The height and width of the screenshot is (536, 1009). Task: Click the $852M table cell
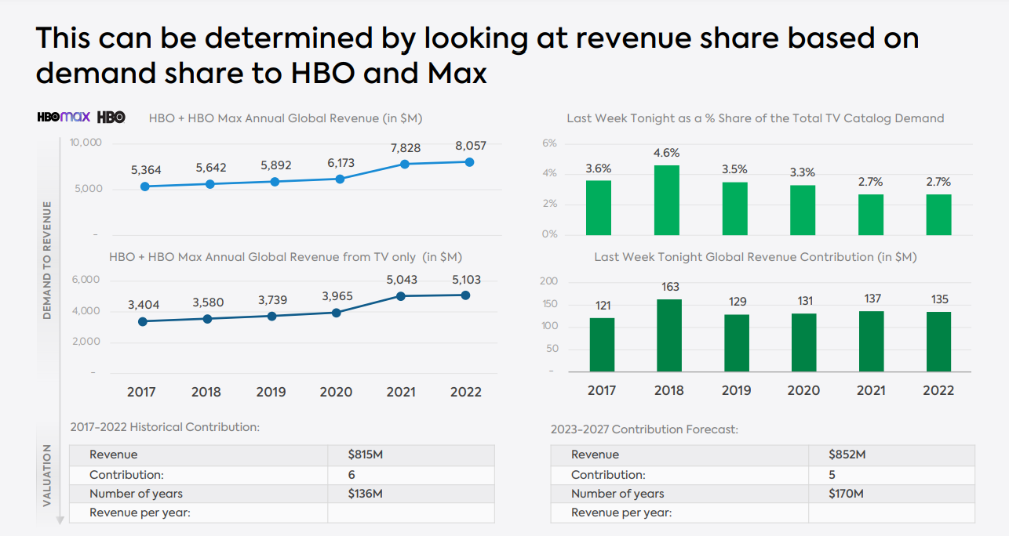892,455
